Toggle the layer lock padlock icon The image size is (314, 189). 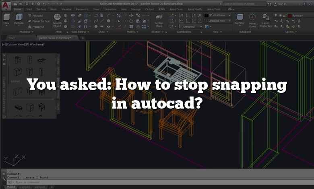[x=284, y=15]
